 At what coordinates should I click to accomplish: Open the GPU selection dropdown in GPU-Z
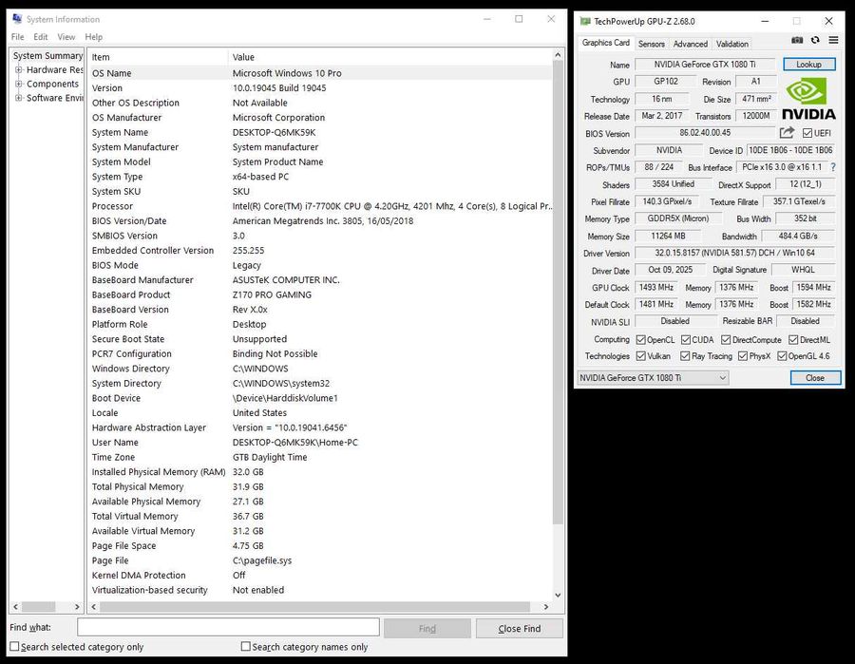pyautogui.click(x=653, y=378)
